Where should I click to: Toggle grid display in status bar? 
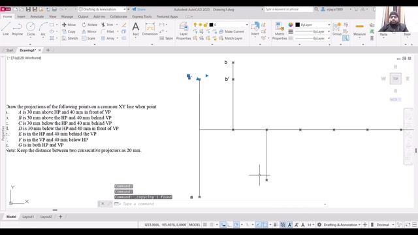(204, 225)
